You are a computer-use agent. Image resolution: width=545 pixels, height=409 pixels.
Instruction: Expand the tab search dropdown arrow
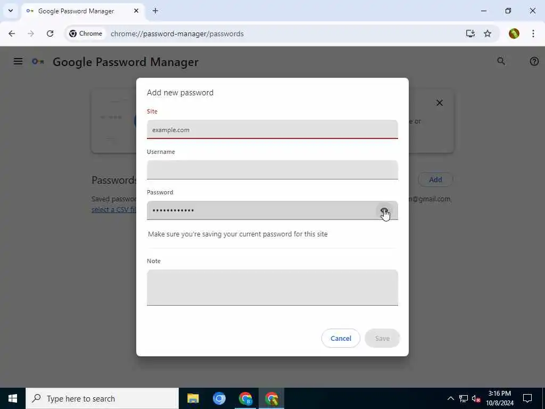(x=11, y=11)
